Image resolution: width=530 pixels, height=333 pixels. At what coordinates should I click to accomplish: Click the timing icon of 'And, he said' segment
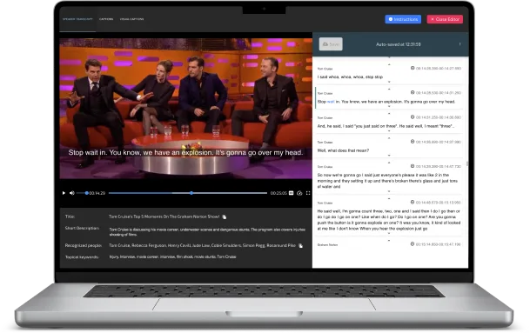(x=413, y=117)
